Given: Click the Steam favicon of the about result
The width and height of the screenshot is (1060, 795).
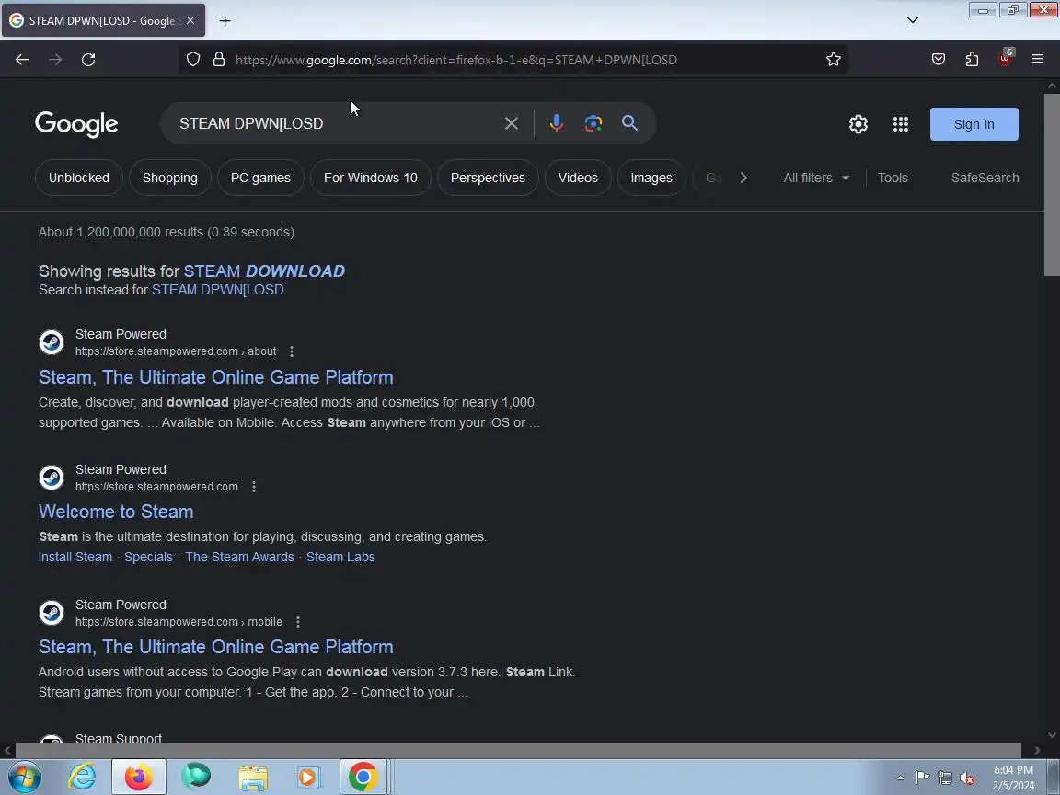Looking at the screenshot, I should pos(52,342).
